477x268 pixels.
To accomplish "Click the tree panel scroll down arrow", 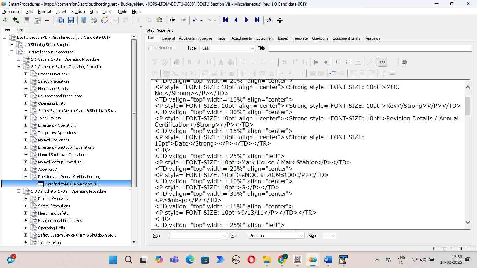I will tap(134, 242).
